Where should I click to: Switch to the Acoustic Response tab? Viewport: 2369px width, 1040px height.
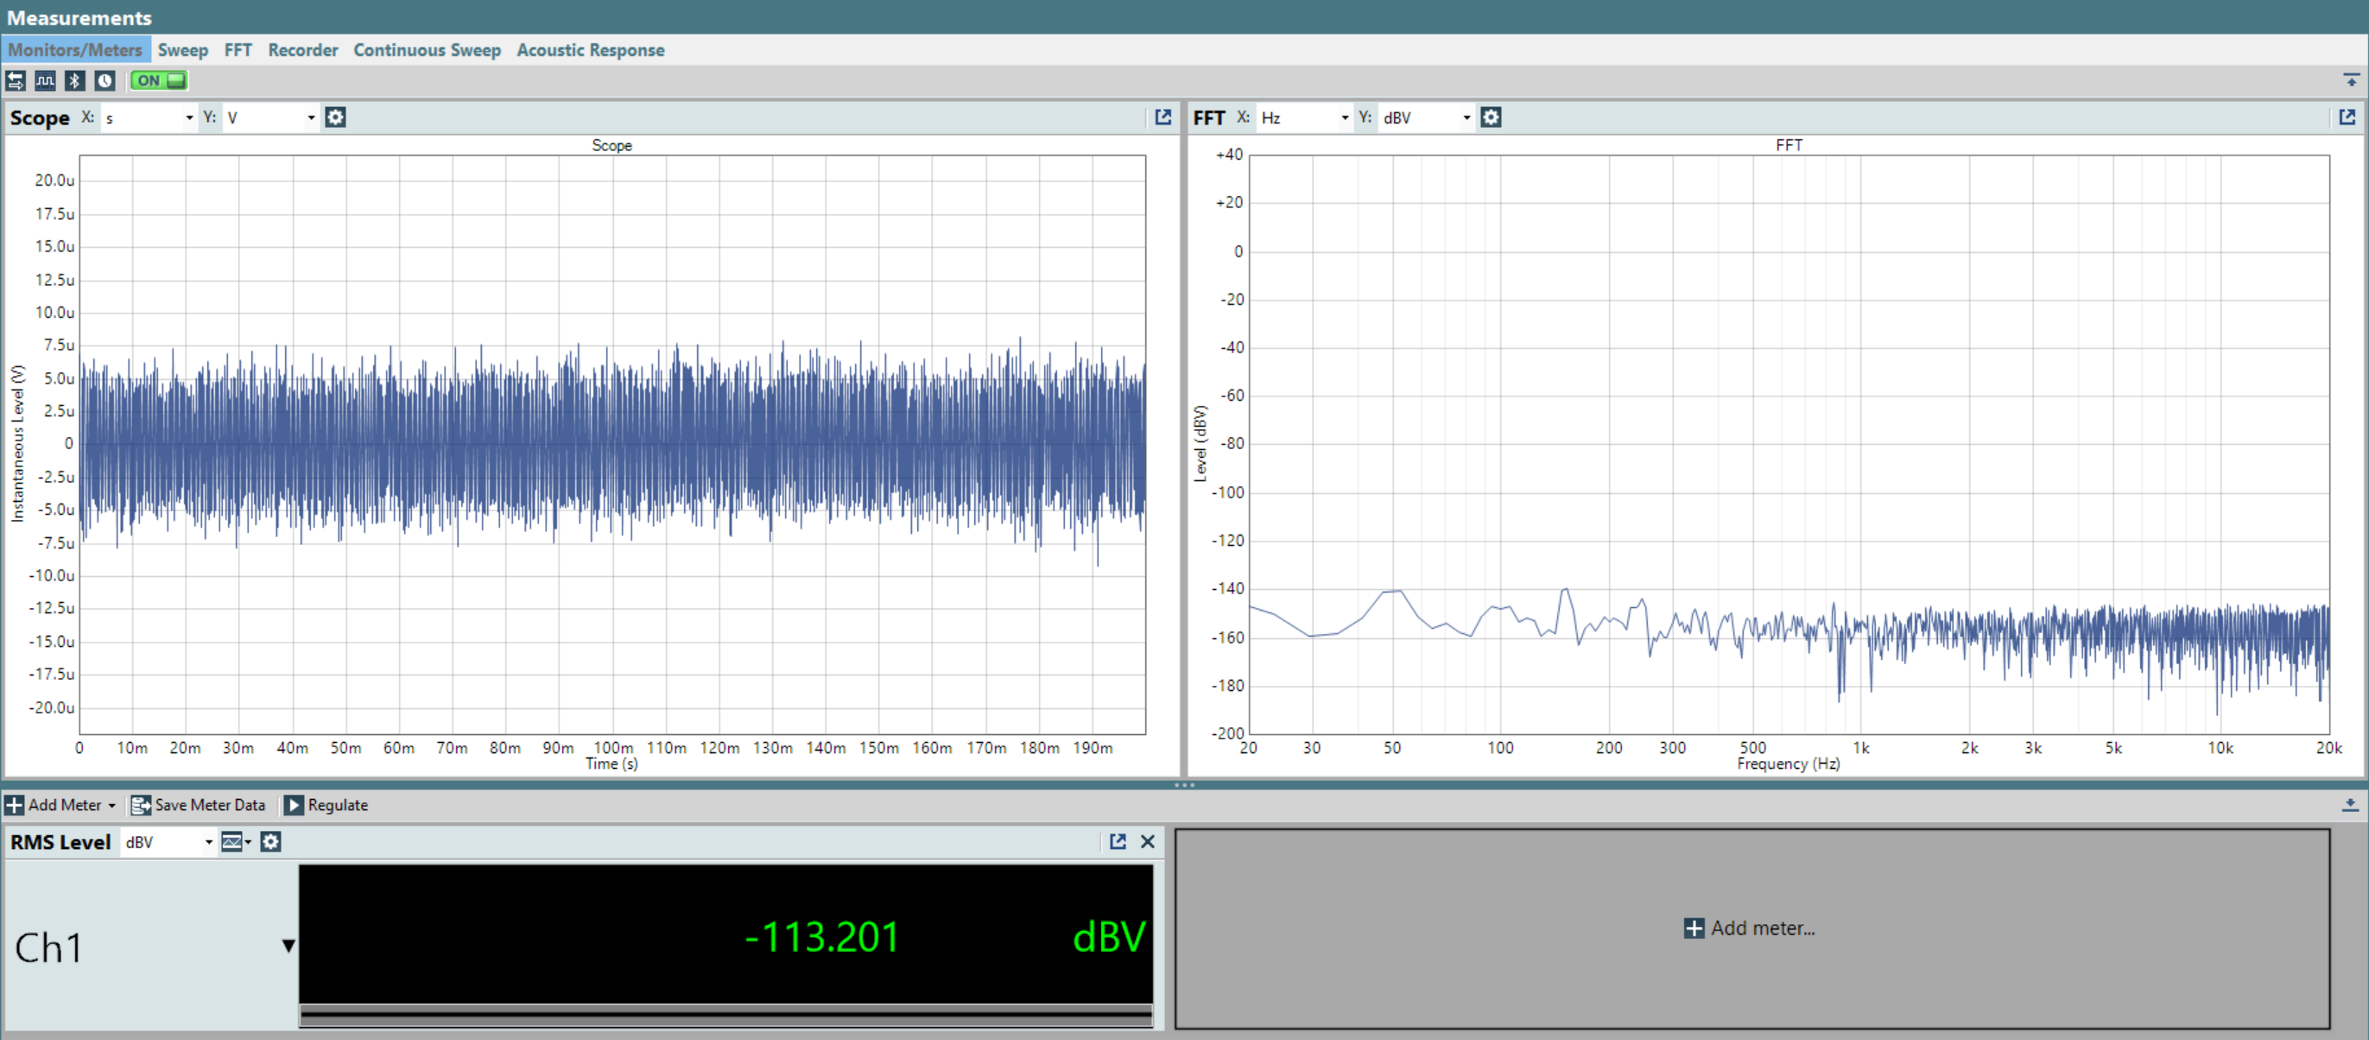pyautogui.click(x=591, y=49)
